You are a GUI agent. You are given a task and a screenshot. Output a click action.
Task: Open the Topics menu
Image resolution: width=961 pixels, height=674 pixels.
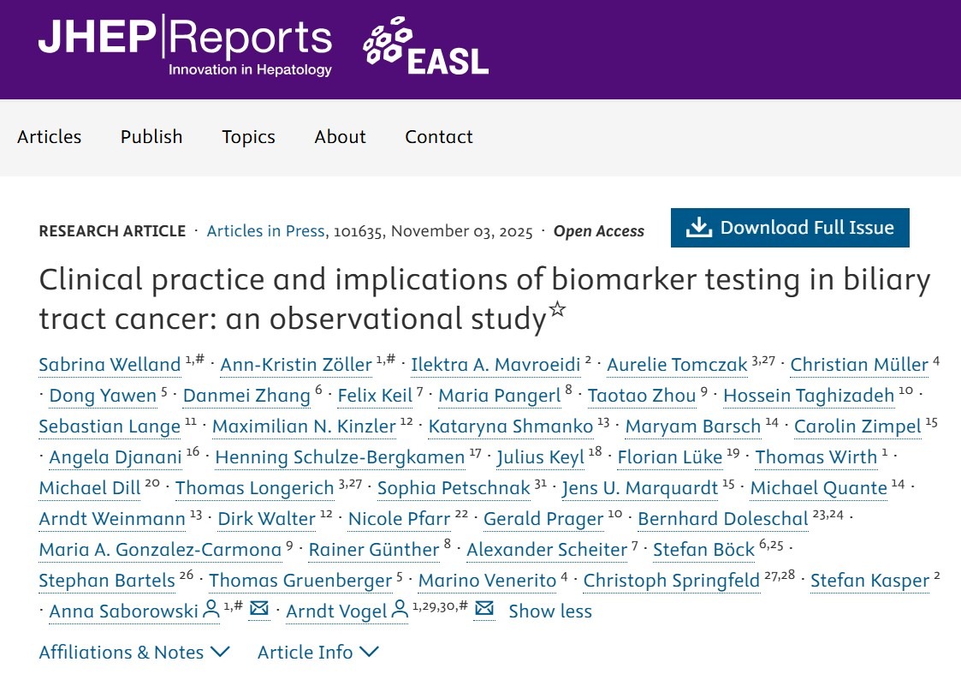click(x=248, y=137)
